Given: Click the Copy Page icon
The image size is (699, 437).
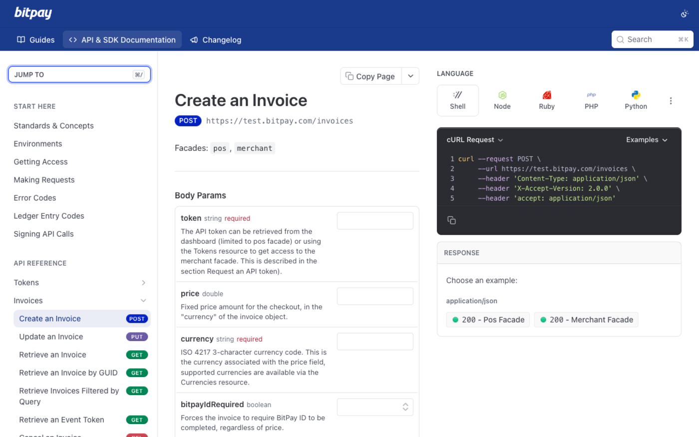Looking at the screenshot, I should [349, 76].
